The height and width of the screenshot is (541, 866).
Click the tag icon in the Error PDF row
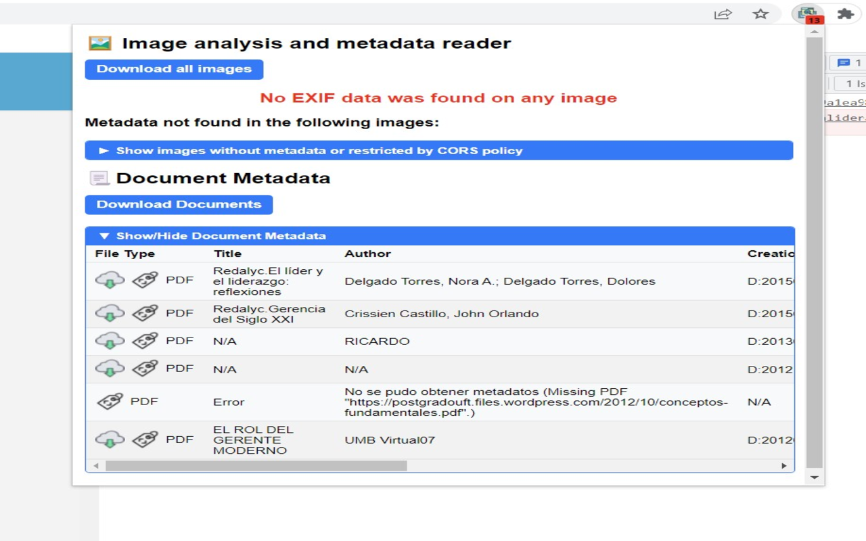(110, 402)
